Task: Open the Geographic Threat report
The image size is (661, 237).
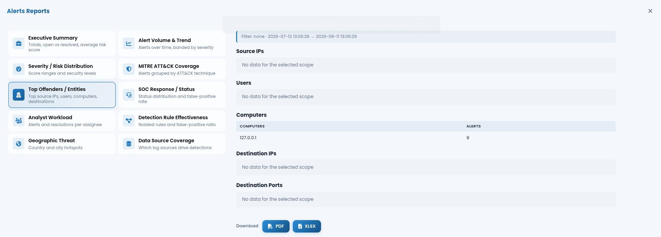Action: [x=62, y=144]
